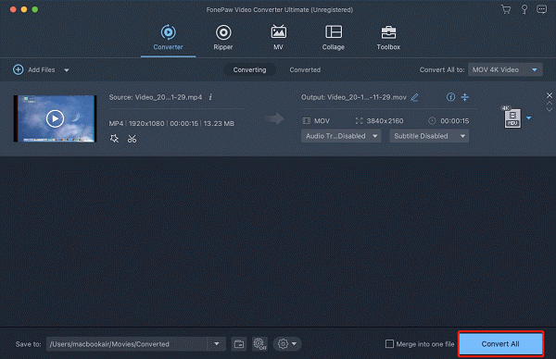Open the output folder icon
The width and height of the screenshot is (556, 359).
239,344
